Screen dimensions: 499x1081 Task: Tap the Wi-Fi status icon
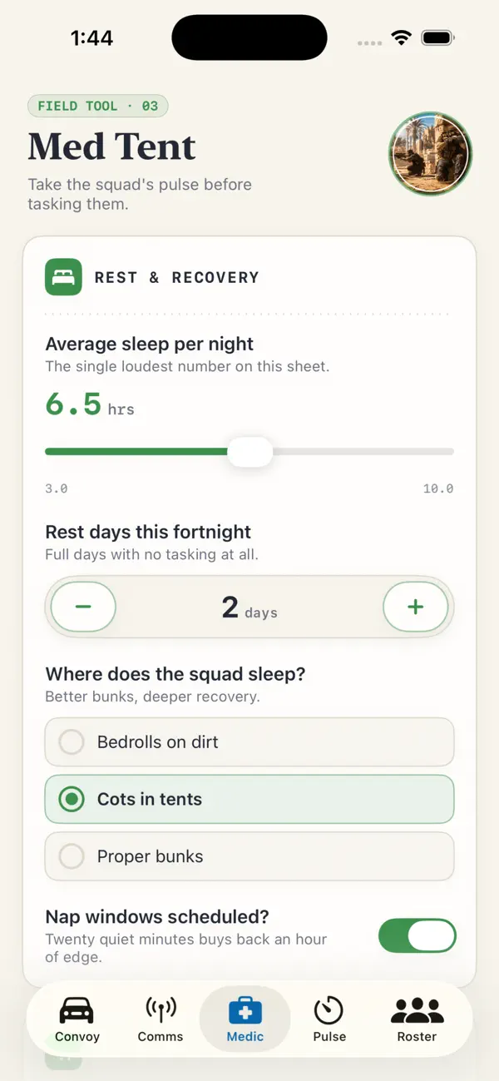403,38
